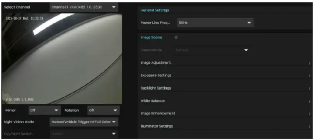Open the Rotation dropdown

103,110
